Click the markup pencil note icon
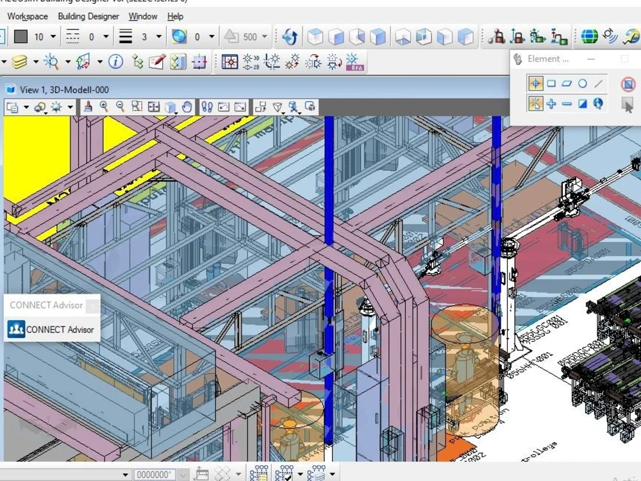Image resolution: width=641 pixels, height=481 pixels. tap(157, 62)
